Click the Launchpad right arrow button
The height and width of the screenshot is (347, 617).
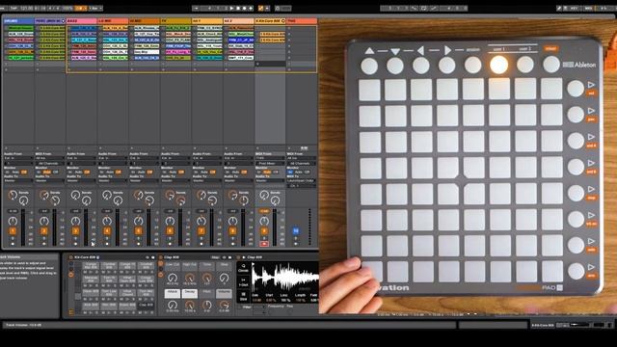(447, 66)
